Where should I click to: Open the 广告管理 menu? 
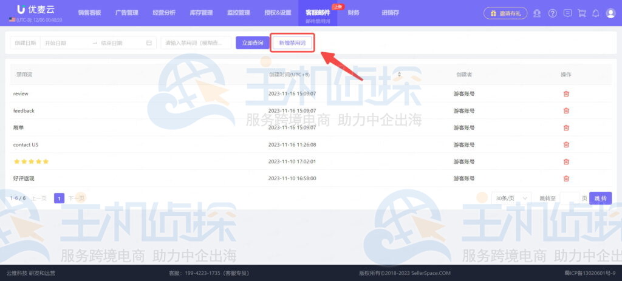[x=127, y=13]
